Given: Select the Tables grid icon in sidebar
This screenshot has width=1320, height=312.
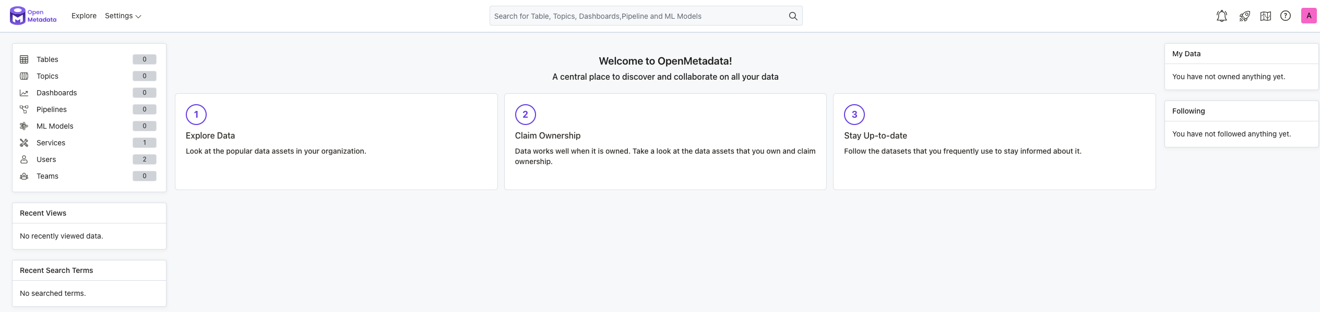Looking at the screenshot, I should point(24,59).
